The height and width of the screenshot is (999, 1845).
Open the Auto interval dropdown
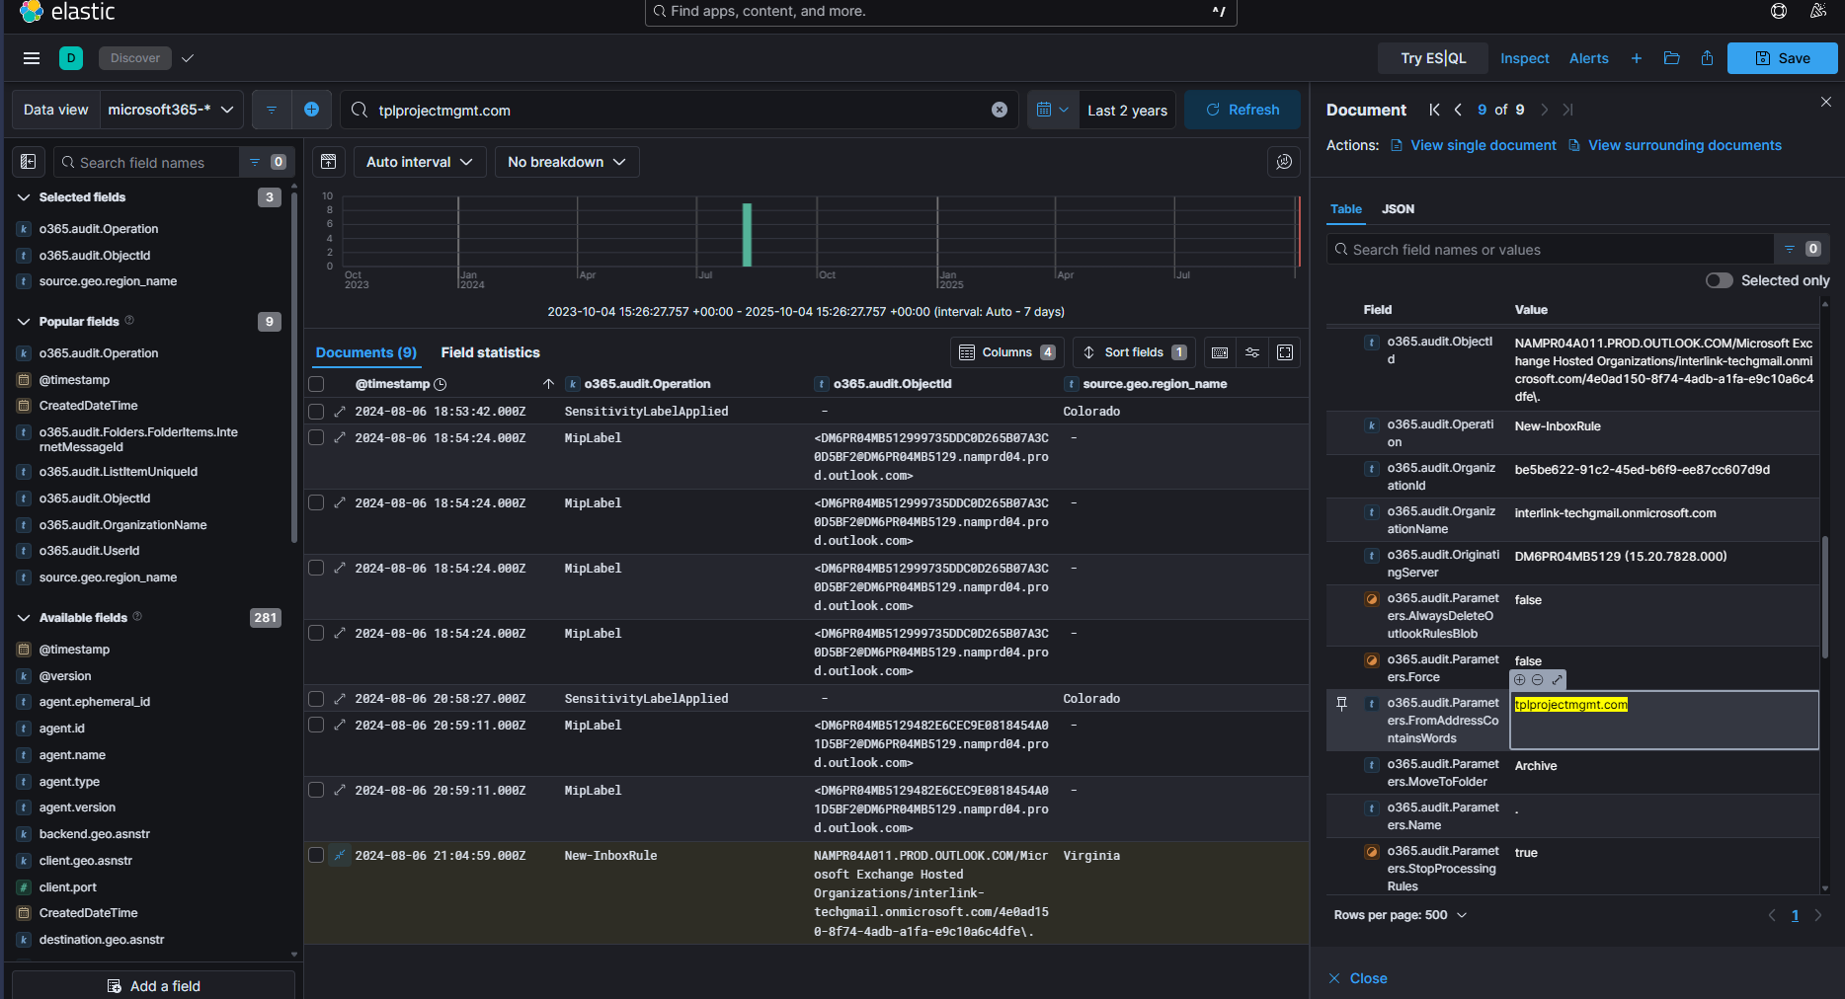(419, 162)
